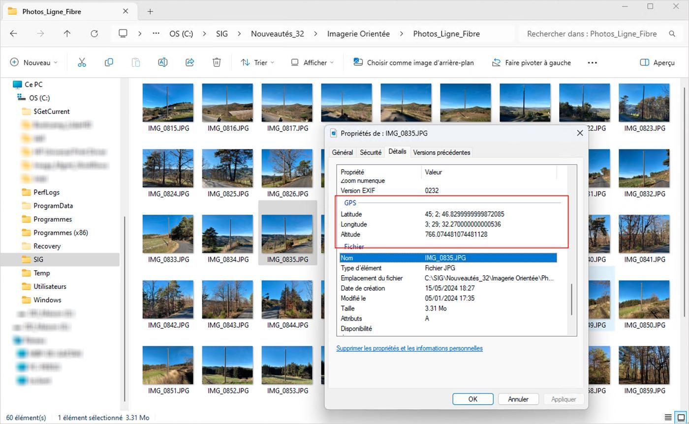Select the IMG_0825.JPG thumbnail

[x=227, y=173]
